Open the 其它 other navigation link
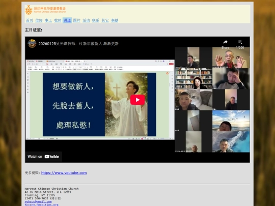 [x=105, y=20]
